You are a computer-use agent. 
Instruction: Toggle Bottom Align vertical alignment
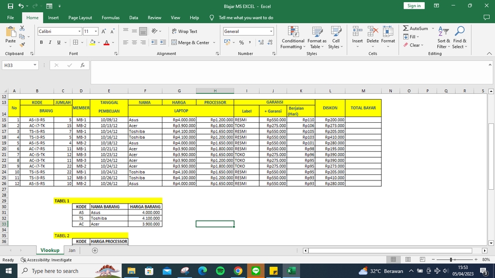pos(143,31)
